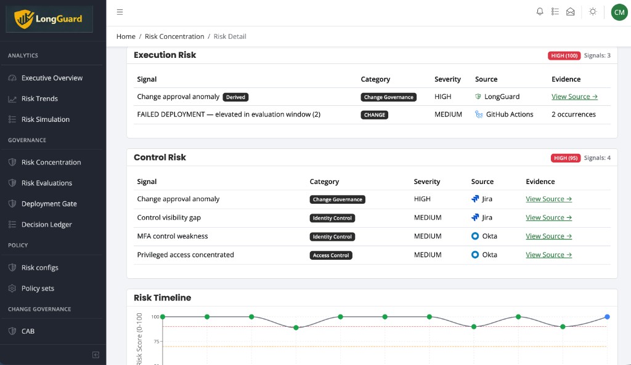The image size is (631, 365).
Task: Go to Risk Trends page
Action: click(x=39, y=99)
